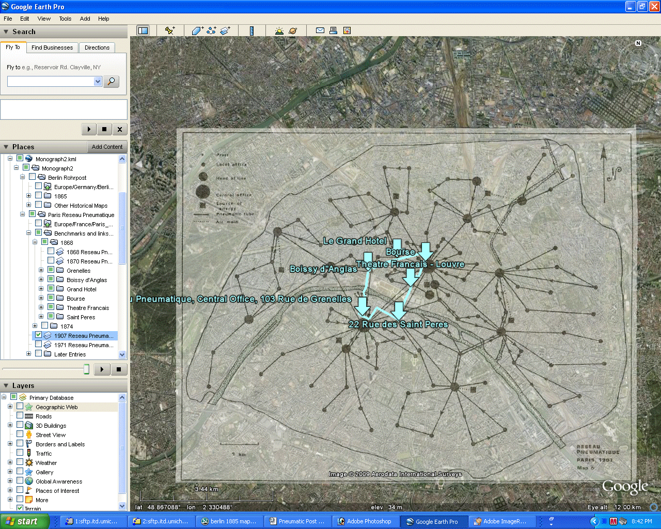Check 1971 Reseau Pneumatique overlay checkbox
Viewport: 661px width, 529px height.
click(39, 344)
